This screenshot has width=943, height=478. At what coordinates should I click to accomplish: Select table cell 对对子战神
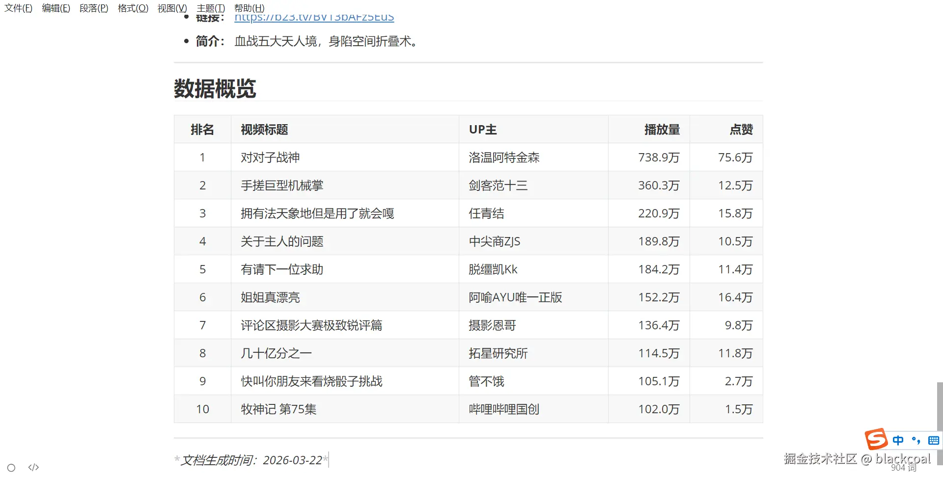[271, 157]
